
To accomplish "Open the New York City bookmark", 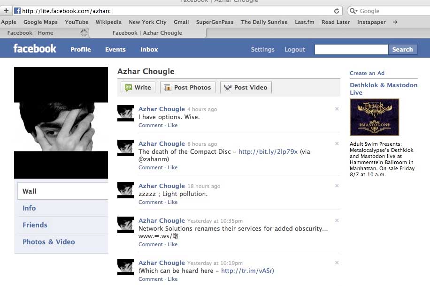I will click(x=147, y=22).
